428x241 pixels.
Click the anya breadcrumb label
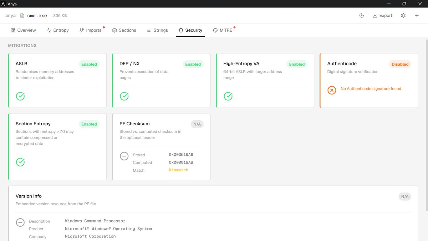(10, 16)
